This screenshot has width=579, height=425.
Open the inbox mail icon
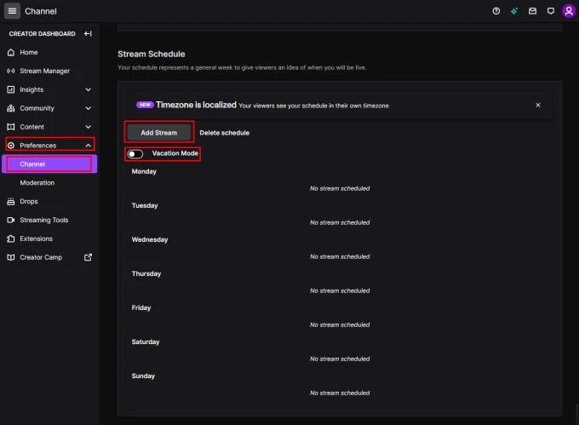click(532, 11)
